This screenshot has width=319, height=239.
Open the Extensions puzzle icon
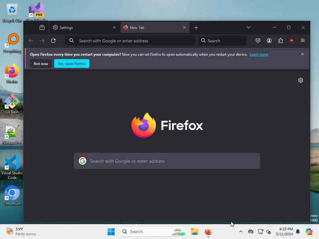(280, 41)
